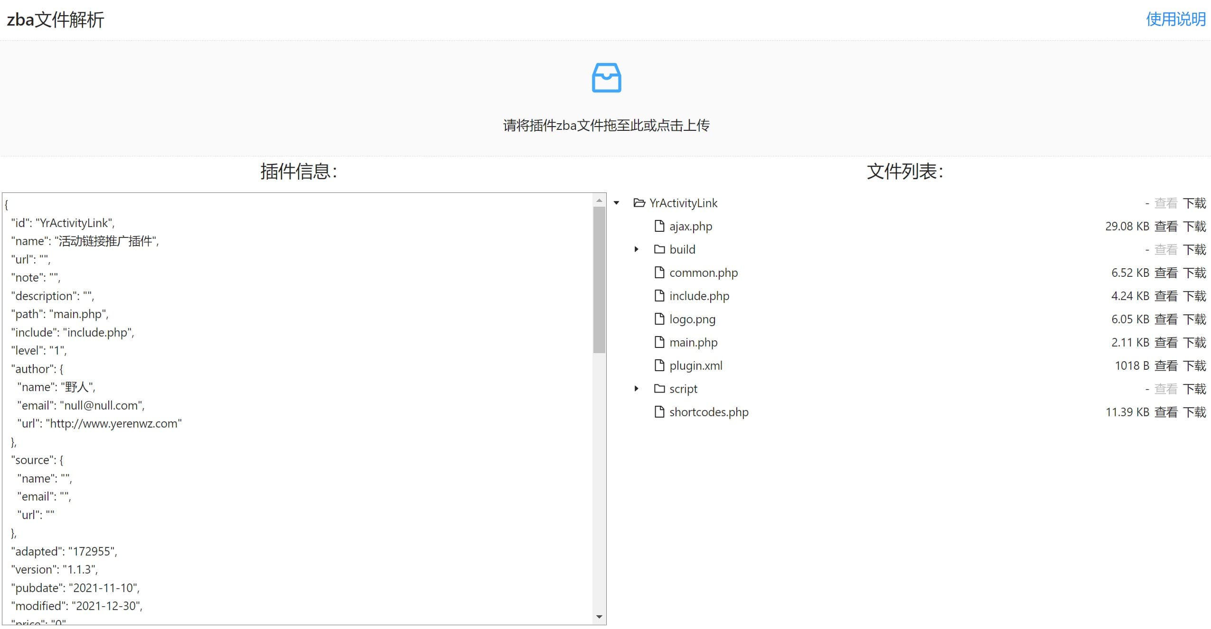Click the logo.png file icon
The image size is (1211, 629).
click(x=659, y=319)
